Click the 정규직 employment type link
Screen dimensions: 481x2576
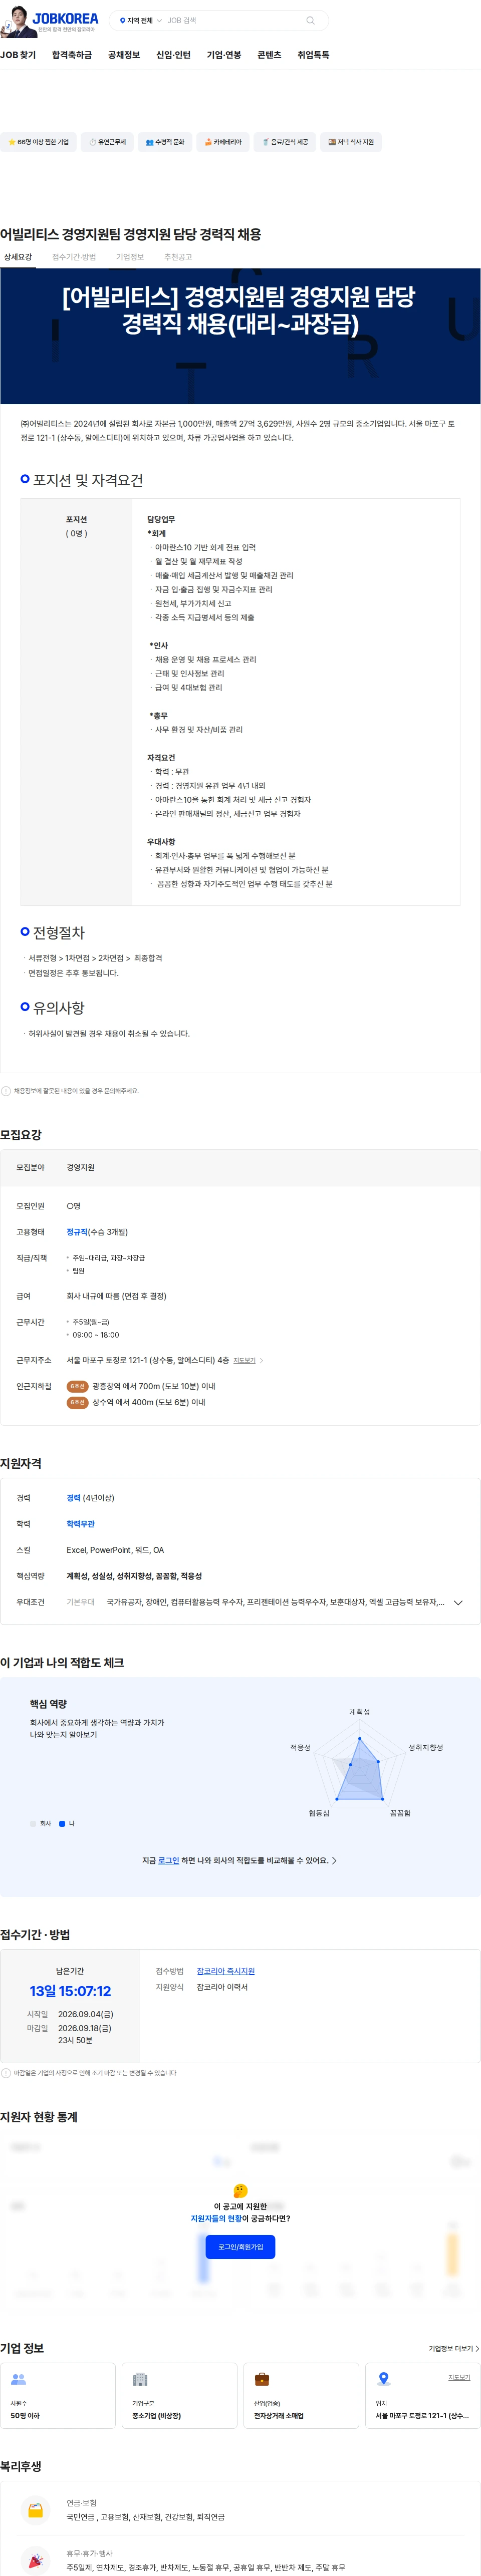78,1232
